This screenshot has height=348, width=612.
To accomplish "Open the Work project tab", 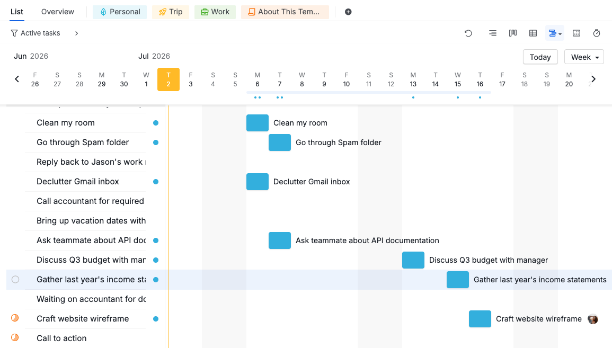I will click(x=215, y=12).
